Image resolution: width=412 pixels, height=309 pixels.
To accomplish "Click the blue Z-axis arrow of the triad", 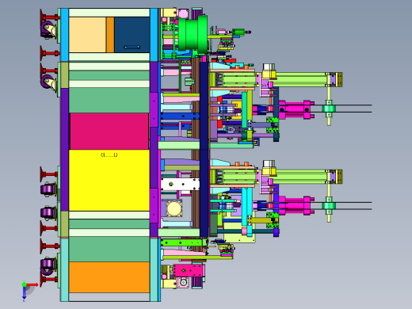I will pos(24,294).
